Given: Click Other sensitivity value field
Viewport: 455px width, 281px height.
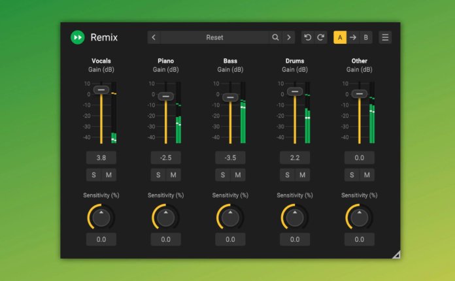Looking at the screenshot, I should (x=360, y=240).
